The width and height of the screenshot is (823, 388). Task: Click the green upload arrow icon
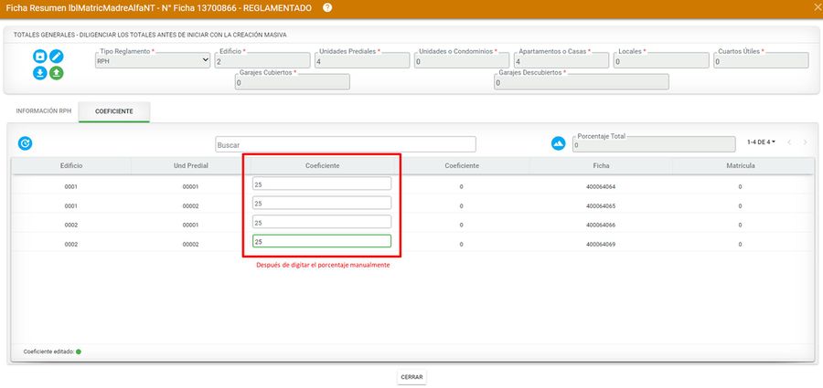(x=57, y=73)
